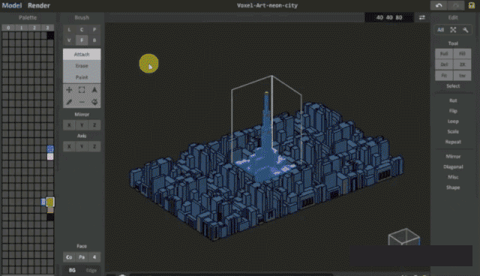Screen dimensions: 480x276
Task: Select the C center brush
Action: tap(82, 30)
